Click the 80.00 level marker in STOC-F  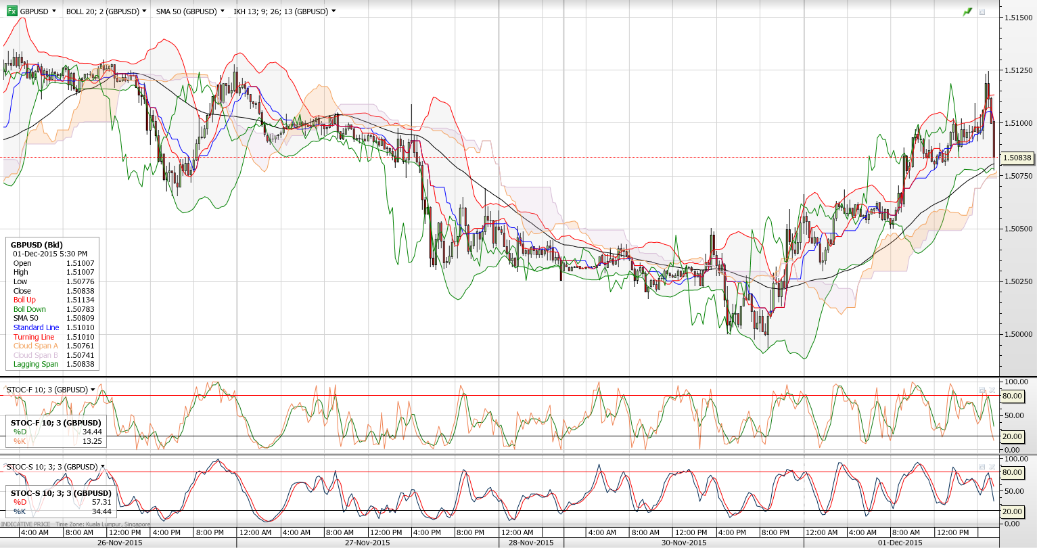point(1012,396)
